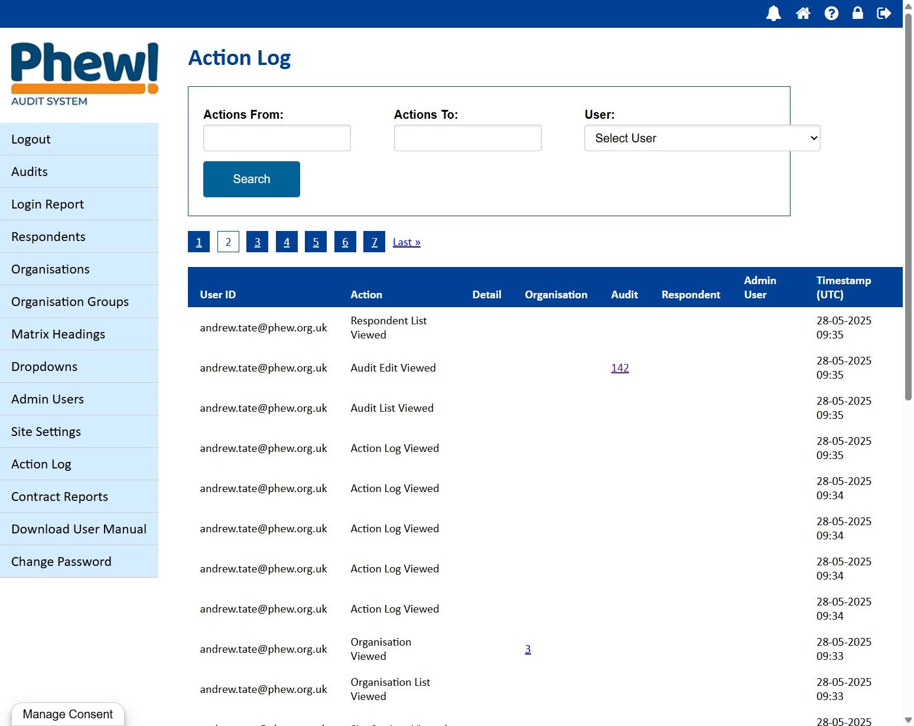Open Matrix Headings in sidebar
This screenshot has width=914, height=726.
pyautogui.click(x=79, y=334)
